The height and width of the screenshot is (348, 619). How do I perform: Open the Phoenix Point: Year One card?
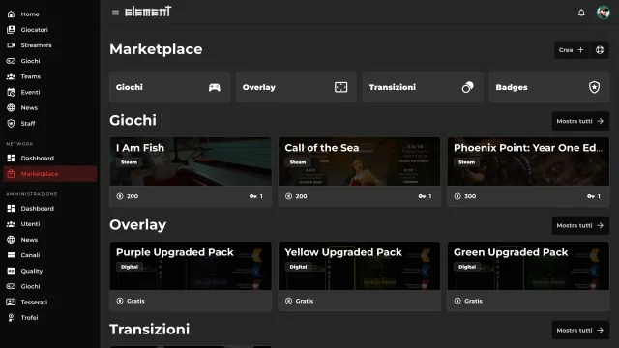528,172
